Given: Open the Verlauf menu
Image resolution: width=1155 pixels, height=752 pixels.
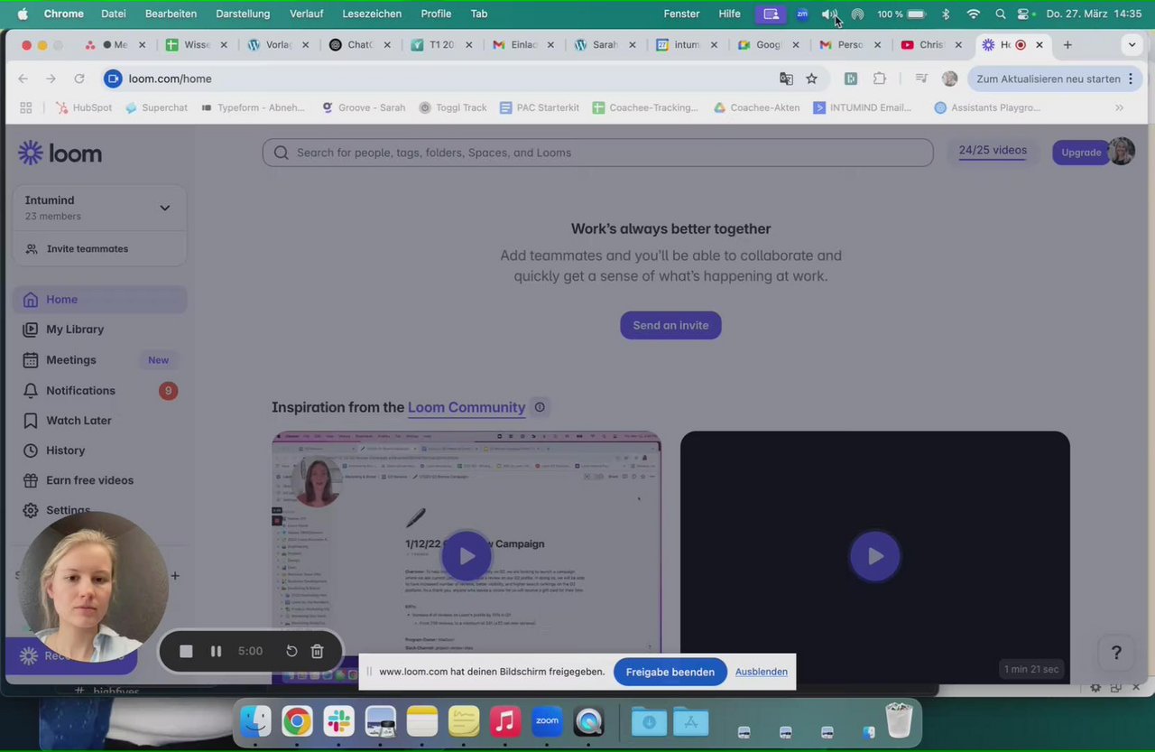Looking at the screenshot, I should coord(307,14).
